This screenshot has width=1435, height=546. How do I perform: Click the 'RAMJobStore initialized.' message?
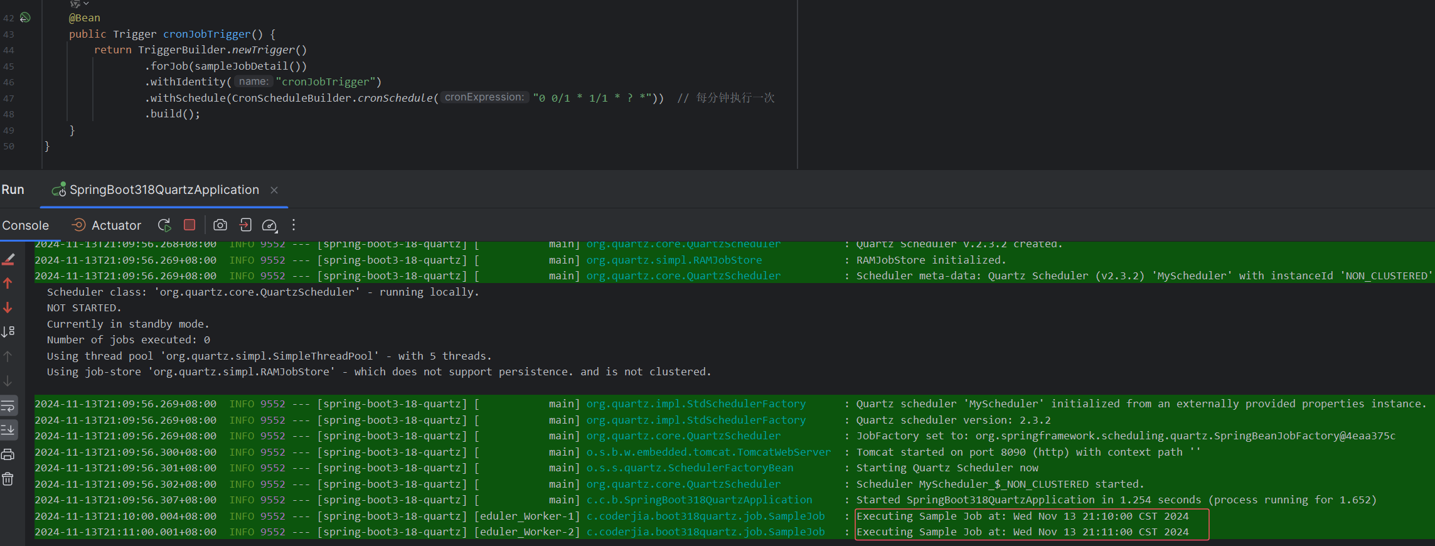tap(931, 260)
